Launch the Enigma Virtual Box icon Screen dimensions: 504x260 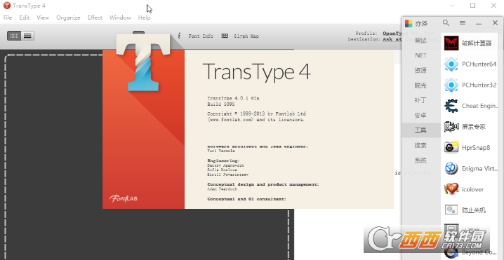451,168
